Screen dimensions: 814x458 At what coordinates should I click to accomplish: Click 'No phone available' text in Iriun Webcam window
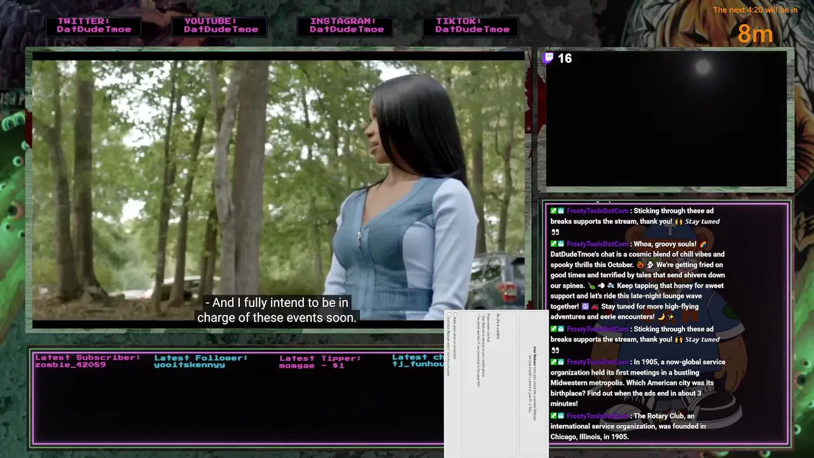(498, 327)
